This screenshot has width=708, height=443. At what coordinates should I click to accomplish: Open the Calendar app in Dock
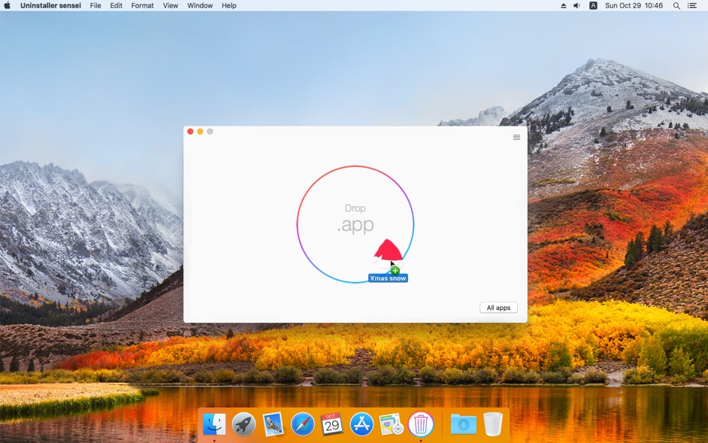coord(331,424)
